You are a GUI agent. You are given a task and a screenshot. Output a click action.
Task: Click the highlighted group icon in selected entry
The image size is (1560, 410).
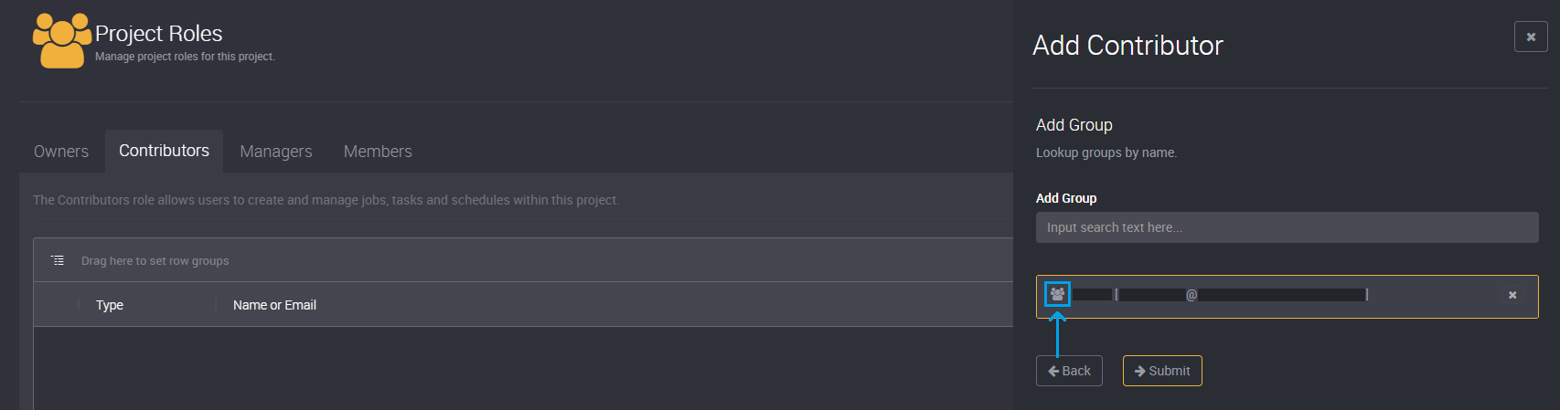[1057, 294]
